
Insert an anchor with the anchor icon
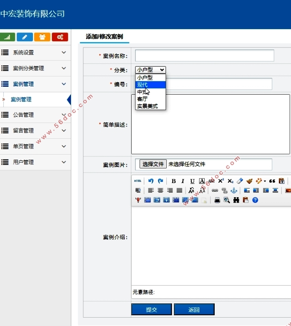click(x=234, y=191)
